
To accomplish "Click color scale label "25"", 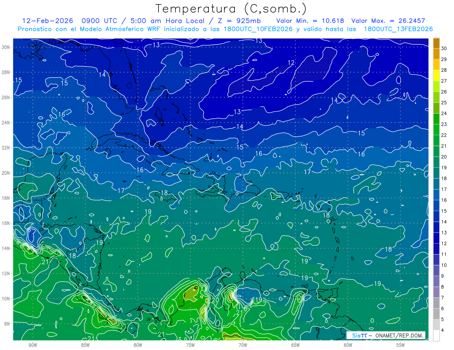I will (x=444, y=103).
